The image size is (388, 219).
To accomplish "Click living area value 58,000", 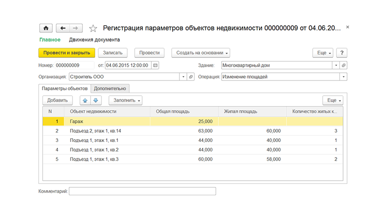I will (x=273, y=159).
